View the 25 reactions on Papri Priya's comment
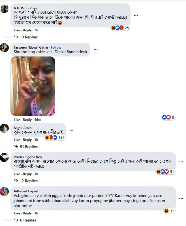The image size is (186, 226). pos(120,28)
